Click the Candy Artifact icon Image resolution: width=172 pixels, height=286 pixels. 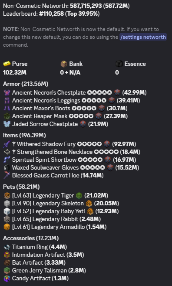[x=7, y=278]
